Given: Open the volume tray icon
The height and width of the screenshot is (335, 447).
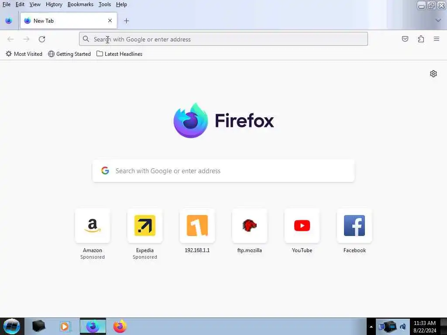Looking at the screenshot, I should pyautogui.click(x=403, y=327).
